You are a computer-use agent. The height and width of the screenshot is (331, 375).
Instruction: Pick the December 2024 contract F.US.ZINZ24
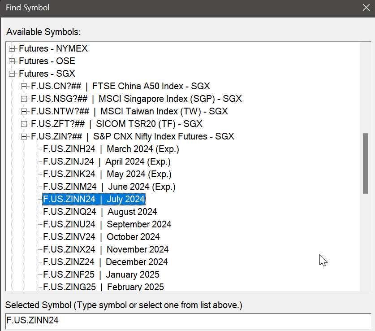click(x=105, y=262)
